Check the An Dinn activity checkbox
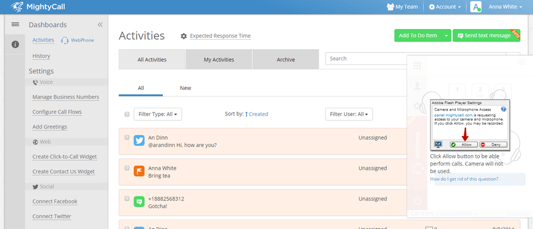Viewport: 533px width, 229px height. click(x=127, y=137)
